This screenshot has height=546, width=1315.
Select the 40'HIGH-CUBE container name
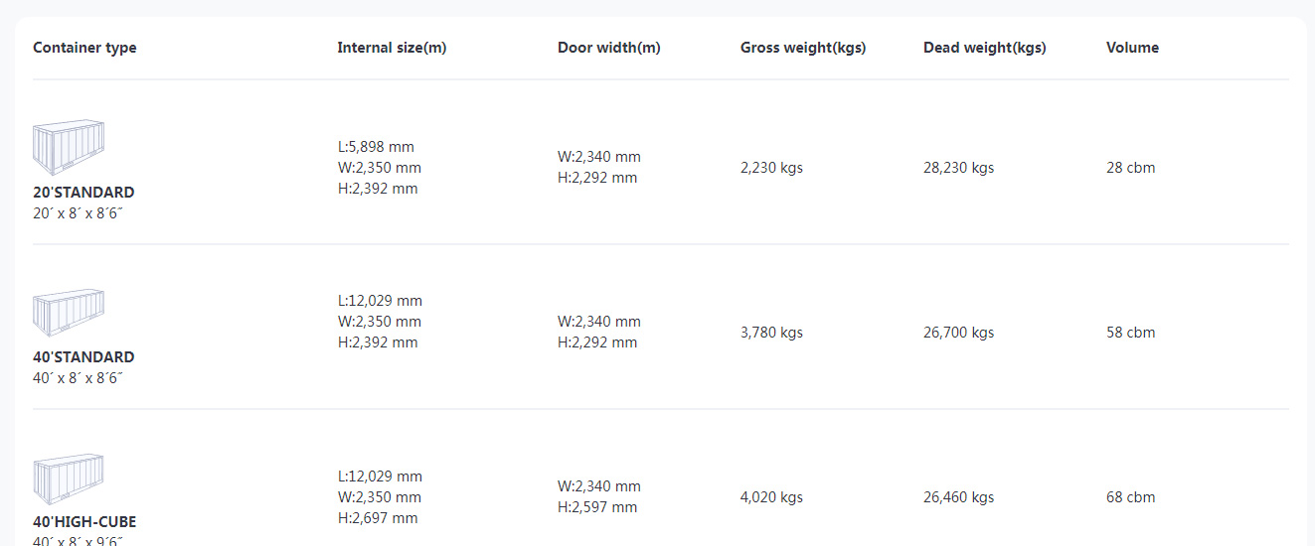coord(84,522)
